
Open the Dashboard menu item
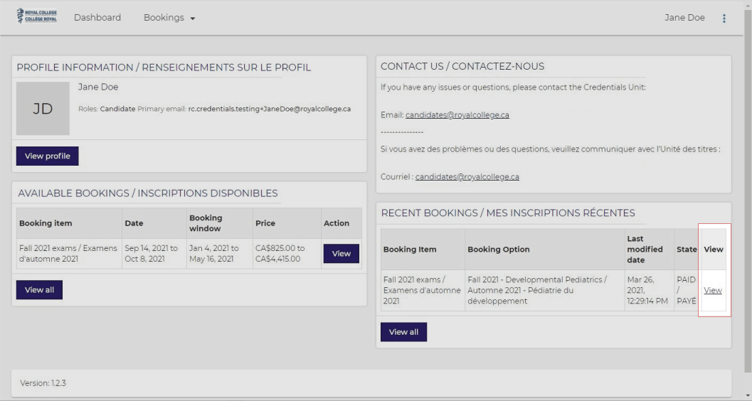(x=97, y=18)
